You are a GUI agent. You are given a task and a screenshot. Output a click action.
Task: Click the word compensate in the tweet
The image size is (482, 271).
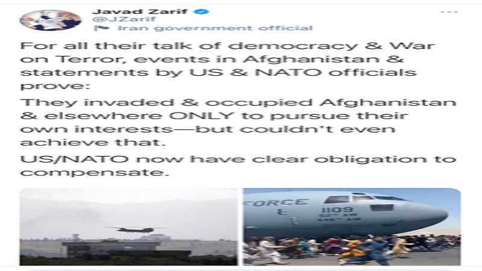[95, 173]
